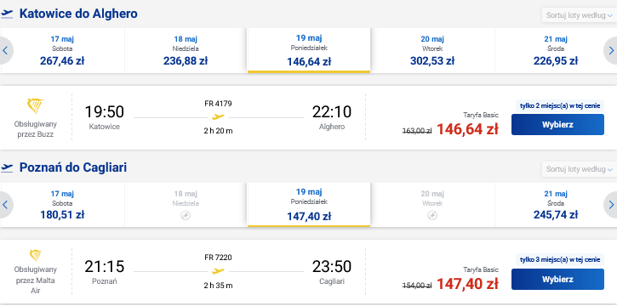This screenshot has height=306, width=617.
Task: Show later dates for Katowice to Alghero
Action: 611,50
